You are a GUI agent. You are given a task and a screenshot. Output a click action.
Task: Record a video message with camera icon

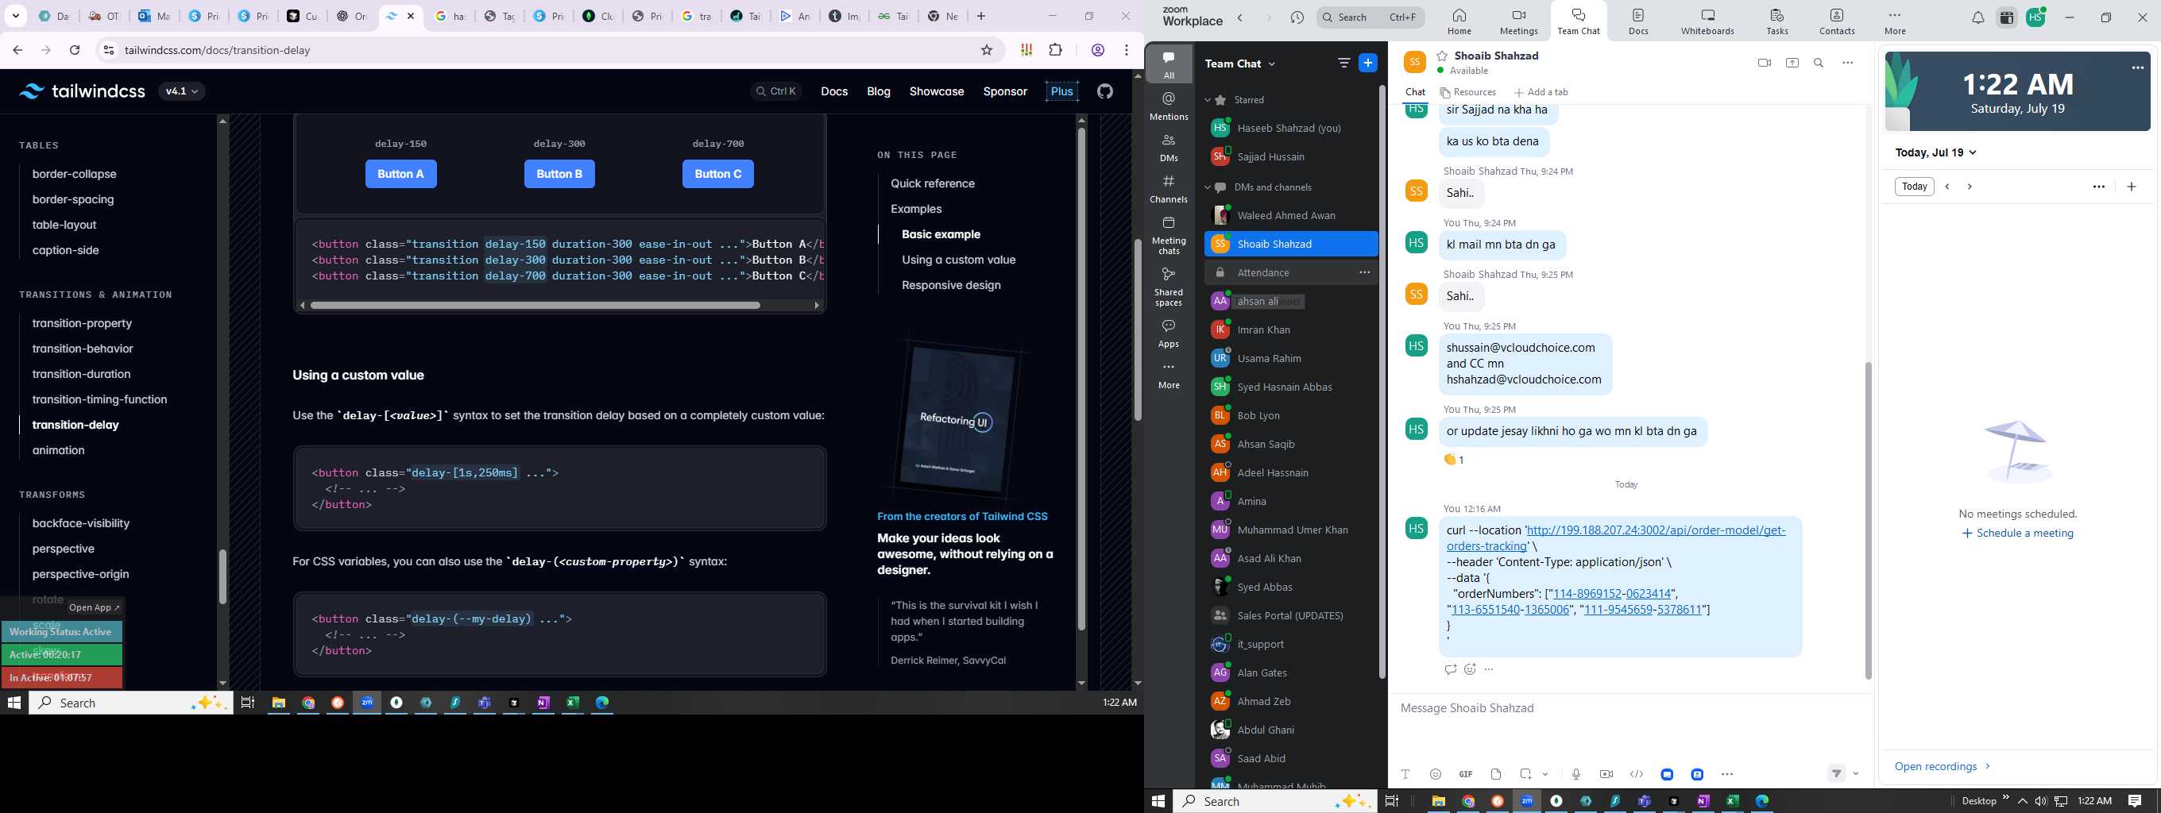click(1606, 773)
